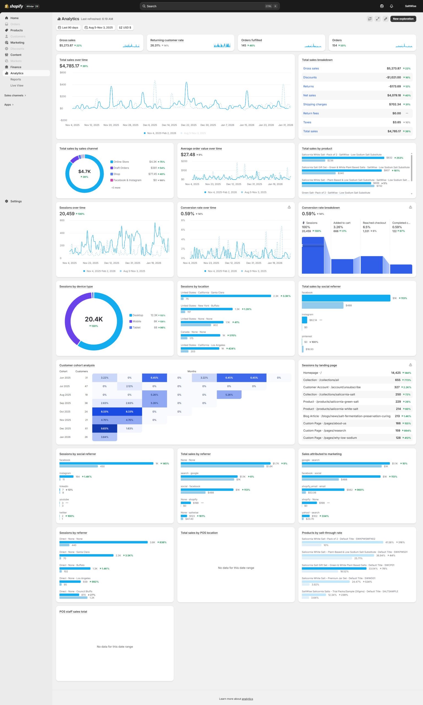
Task: Click warning icon on Conversion rate over time
Action: 289,207
